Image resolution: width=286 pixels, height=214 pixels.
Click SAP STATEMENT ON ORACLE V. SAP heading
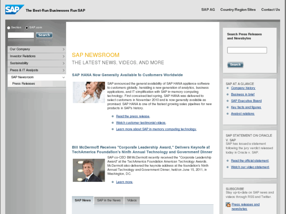249,138
